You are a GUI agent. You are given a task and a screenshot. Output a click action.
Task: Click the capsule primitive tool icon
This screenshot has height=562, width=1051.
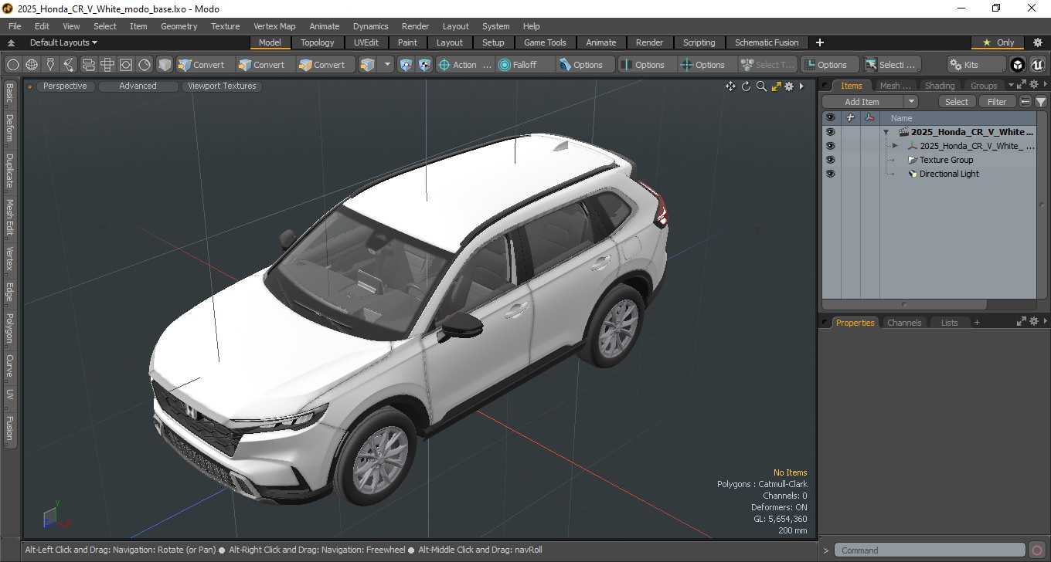pyautogui.click(x=88, y=65)
